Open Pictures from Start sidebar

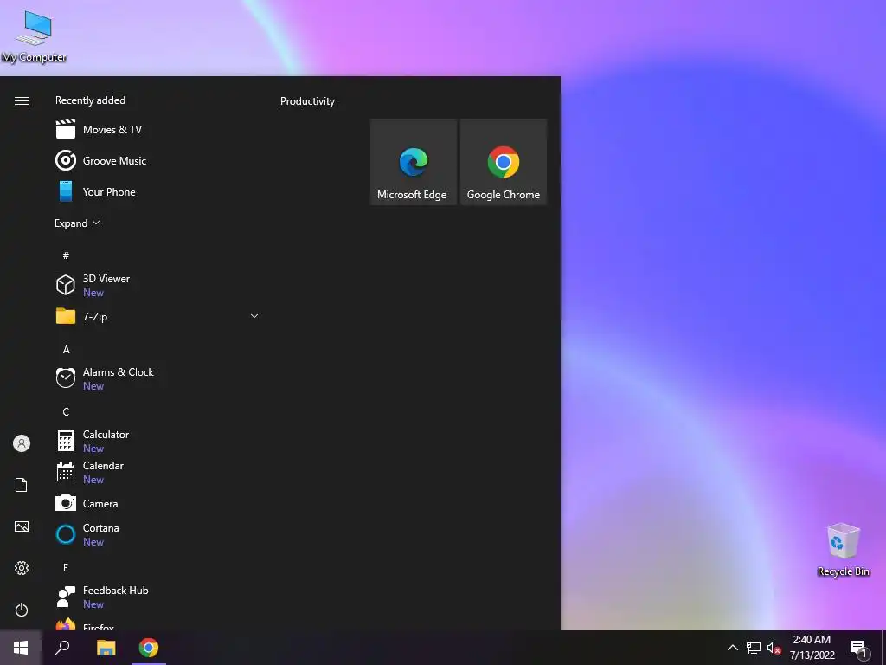point(22,526)
